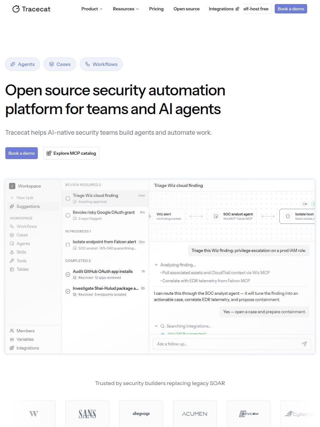This screenshot has height=427, width=320.
Task: Click the small icon beside 3 apps flagged
Action: click(x=75, y=219)
